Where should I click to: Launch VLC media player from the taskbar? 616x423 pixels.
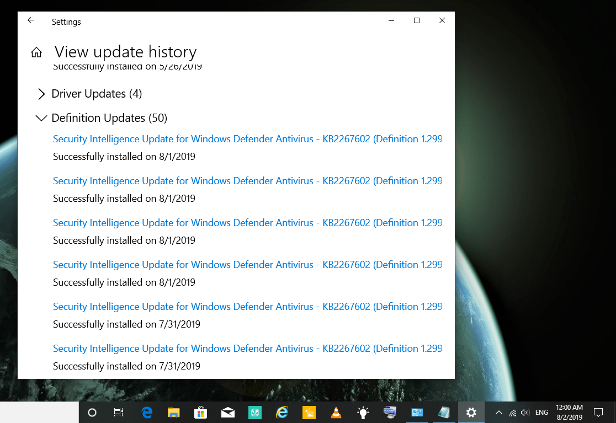point(336,413)
